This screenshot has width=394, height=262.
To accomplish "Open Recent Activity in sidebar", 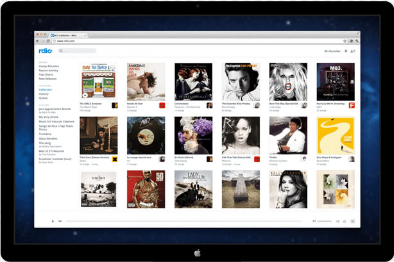I will tap(49, 70).
